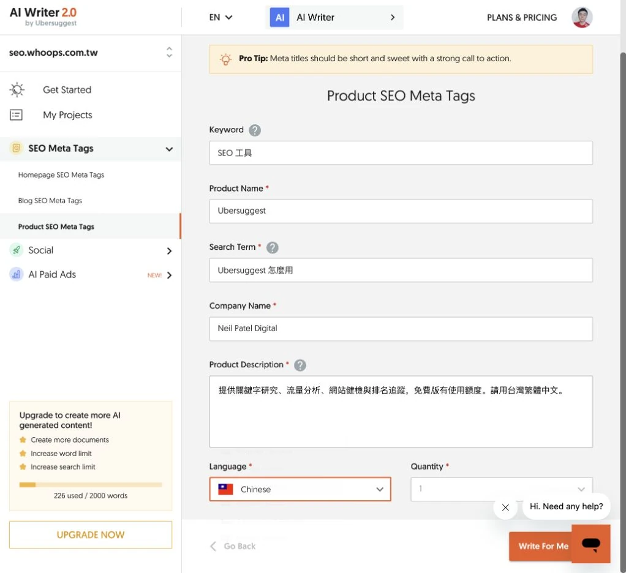
Task: Focus the Search Term input field
Action: [x=401, y=270]
